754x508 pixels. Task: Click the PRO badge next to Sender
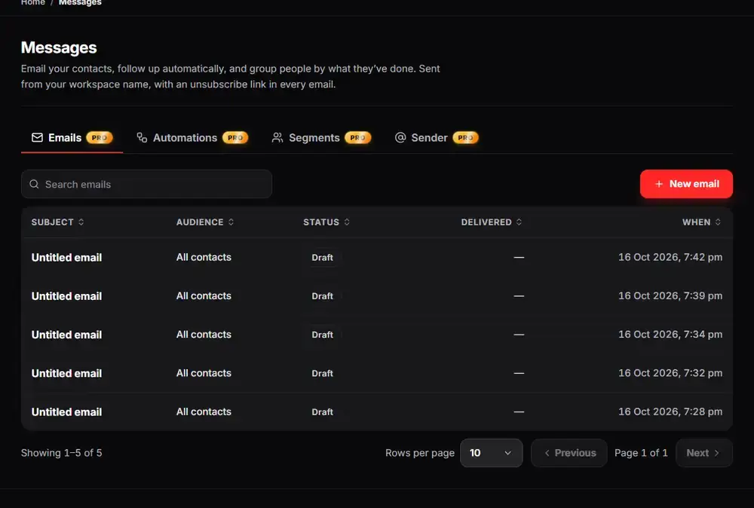[465, 138]
